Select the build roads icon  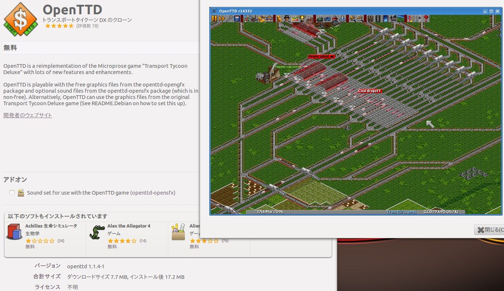coord(378,18)
